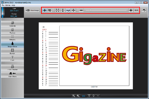Open the Help menu
Image resolution: width=149 pixels, height=99 pixels.
13,5
